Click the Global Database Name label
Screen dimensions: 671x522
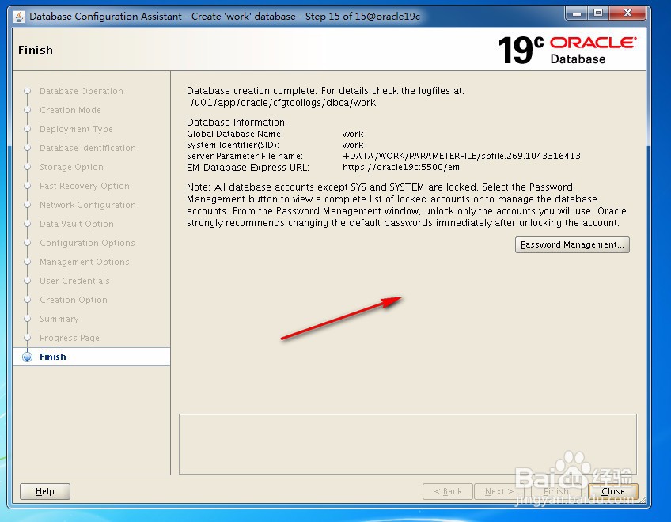point(235,134)
